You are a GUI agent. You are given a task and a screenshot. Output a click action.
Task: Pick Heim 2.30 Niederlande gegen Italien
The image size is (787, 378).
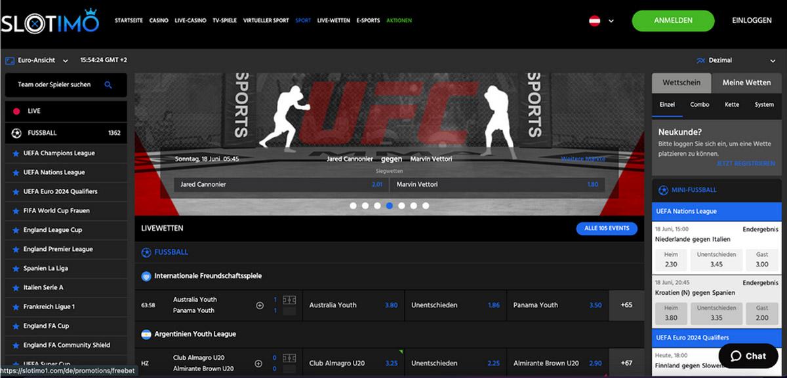[671, 259]
